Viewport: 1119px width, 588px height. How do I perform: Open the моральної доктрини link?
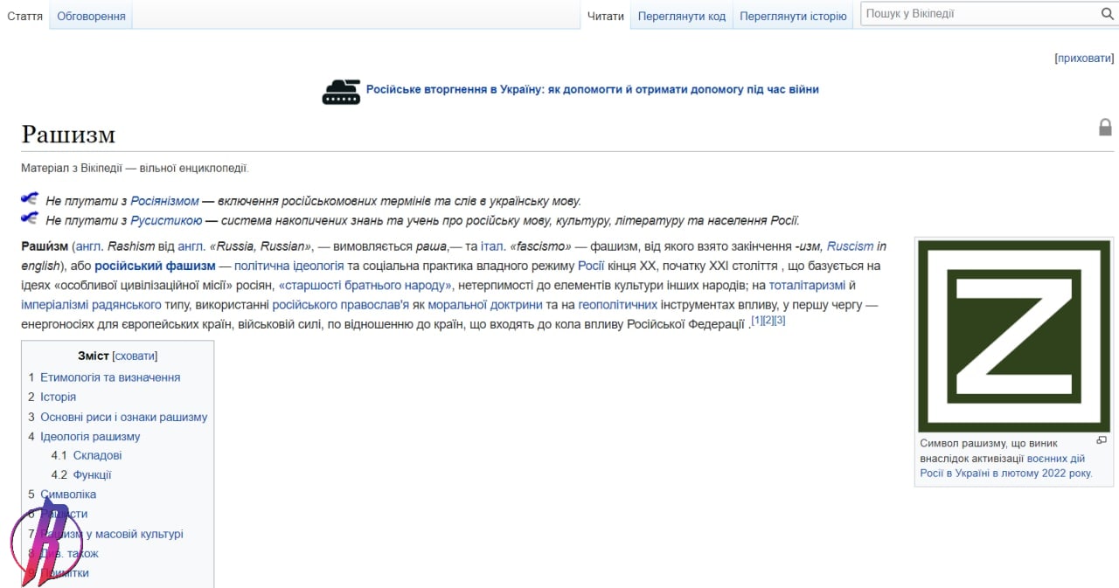click(x=485, y=304)
